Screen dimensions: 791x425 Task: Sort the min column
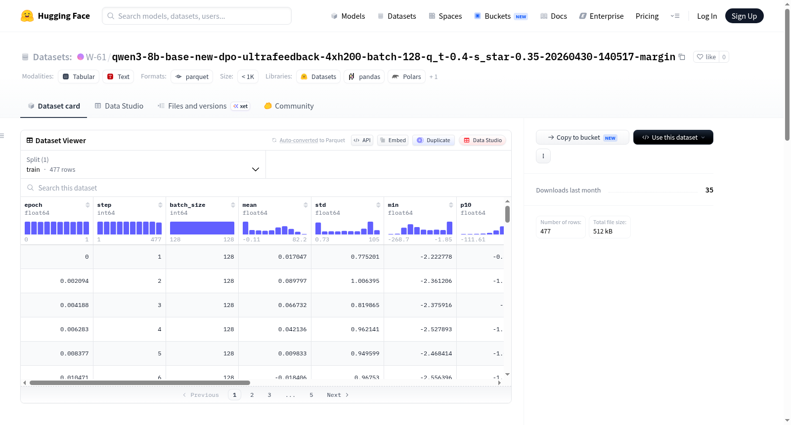[x=451, y=205]
